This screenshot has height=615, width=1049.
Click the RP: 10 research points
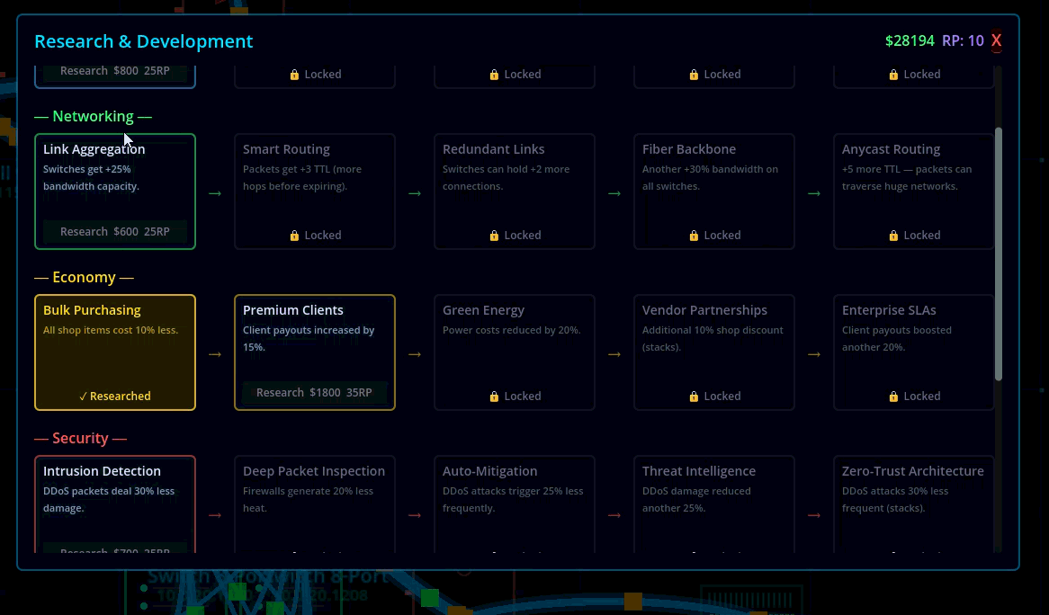click(x=963, y=40)
